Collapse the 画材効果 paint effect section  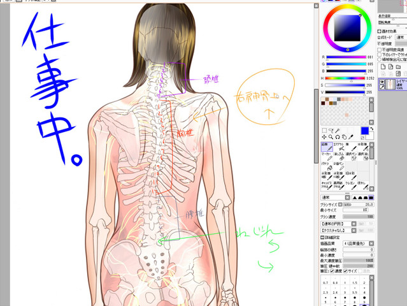click(379, 31)
